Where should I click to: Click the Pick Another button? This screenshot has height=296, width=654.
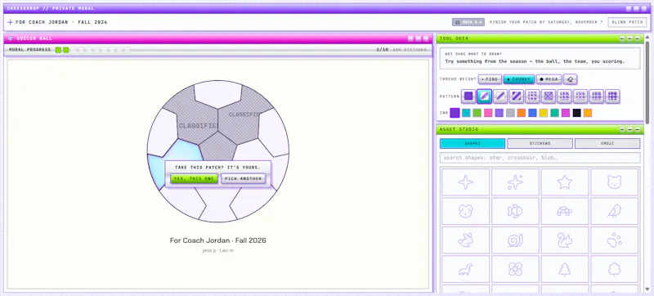(x=243, y=178)
